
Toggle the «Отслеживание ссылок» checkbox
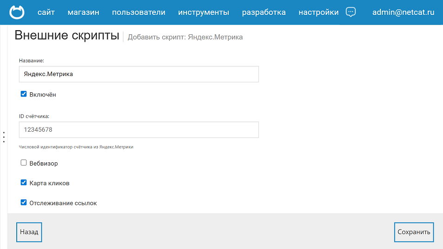click(24, 202)
